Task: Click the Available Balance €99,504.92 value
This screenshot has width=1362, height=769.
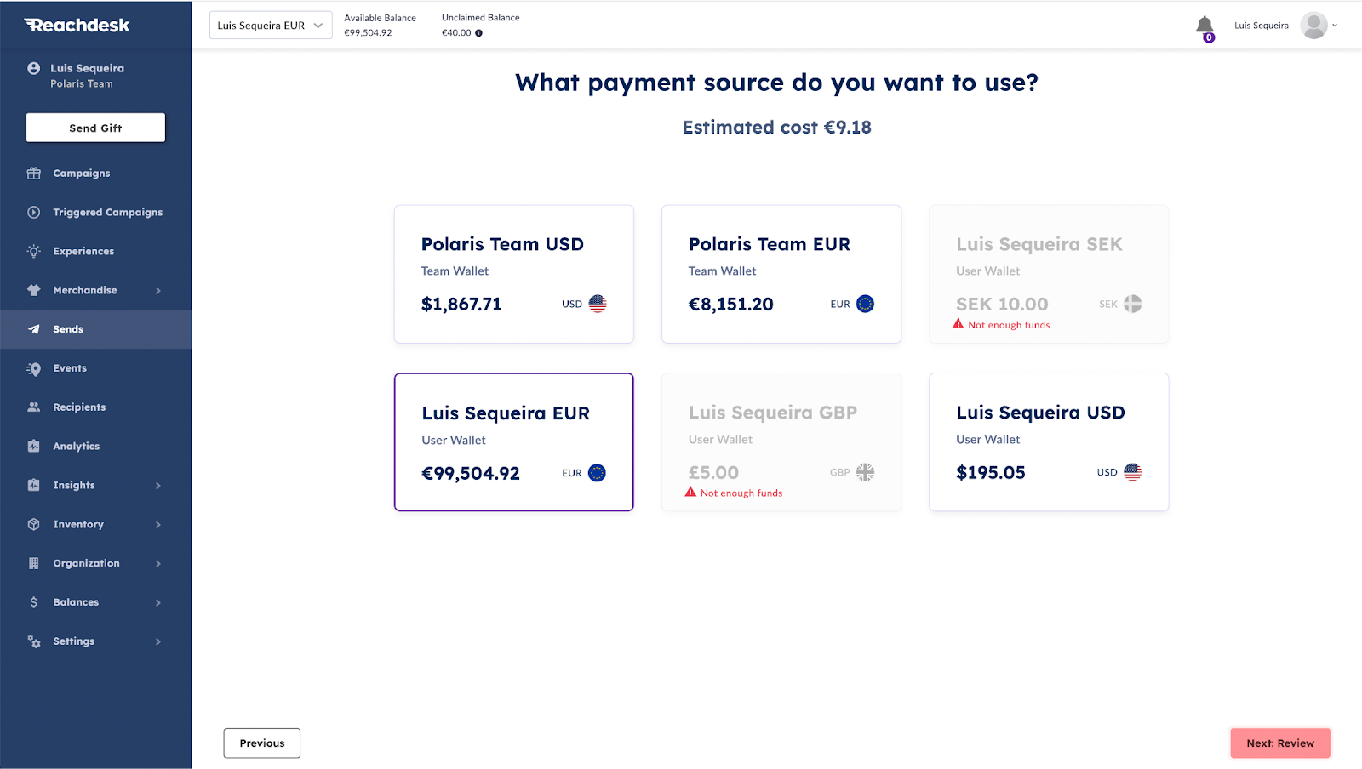Action: pyautogui.click(x=368, y=33)
